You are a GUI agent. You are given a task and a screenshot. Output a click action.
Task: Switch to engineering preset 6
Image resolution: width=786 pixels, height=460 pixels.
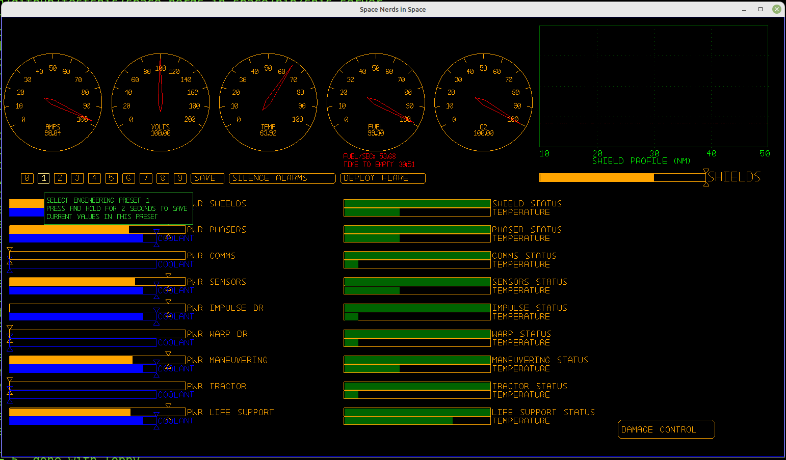tap(128, 178)
